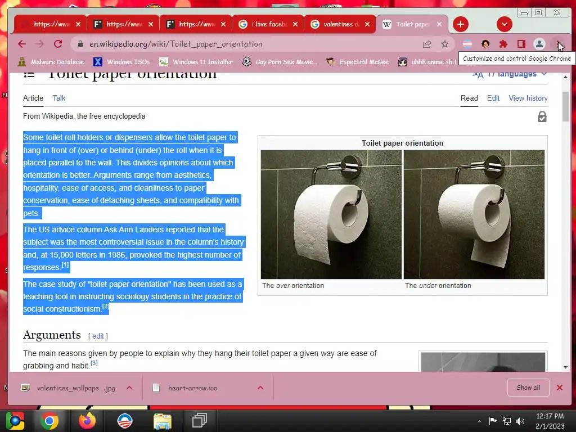This screenshot has width=576, height=432.
Task: Switch to the 'i love faceb' Google tab
Action: pyautogui.click(x=267, y=24)
